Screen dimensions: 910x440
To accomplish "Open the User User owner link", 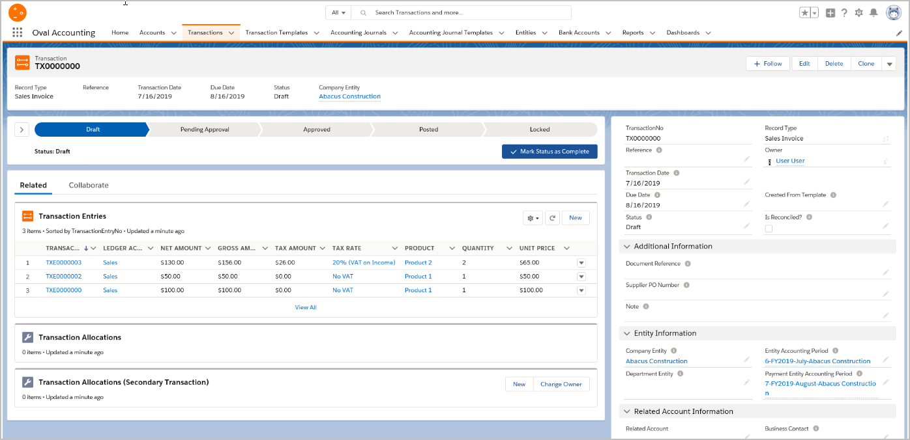I will [790, 161].
